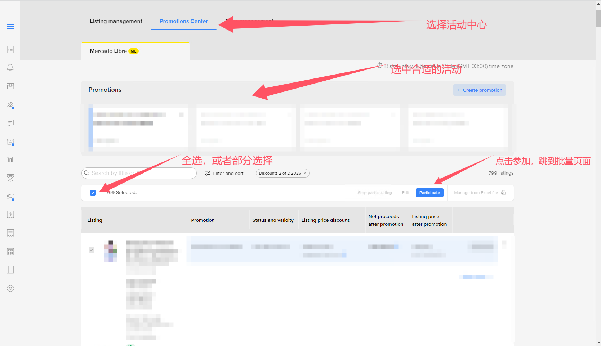Toggle the first listing row checkbox
This screenshot has height=346, width=601.
(92, 250)
